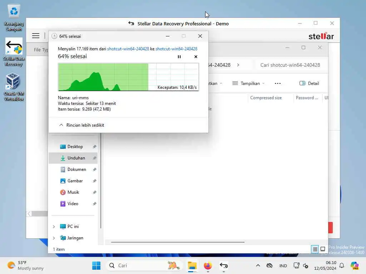Open Copilot preview taskbar icon

click(355, 265)
